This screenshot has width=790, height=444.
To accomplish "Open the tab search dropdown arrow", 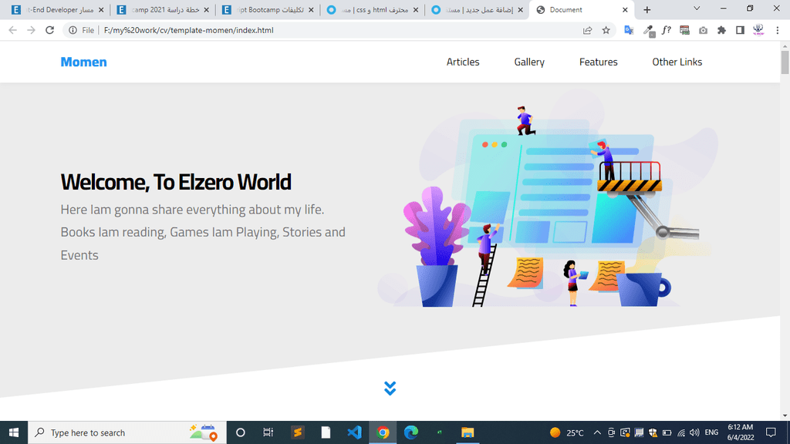I will (697, 8).
